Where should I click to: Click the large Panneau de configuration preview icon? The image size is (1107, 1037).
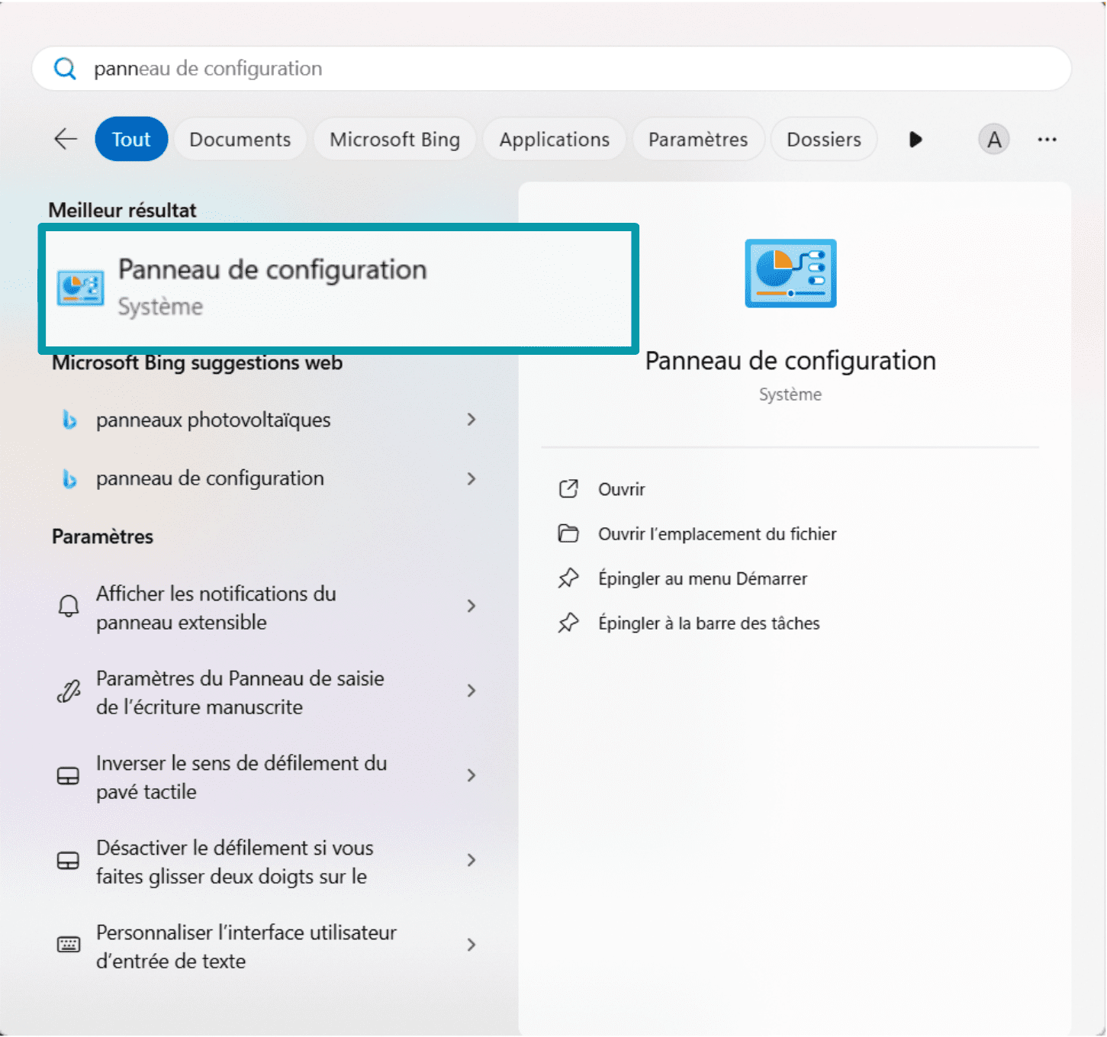[790, 273]
